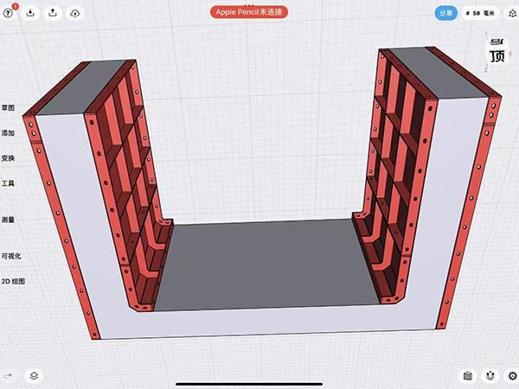Select the 测量 measure option

9,220
